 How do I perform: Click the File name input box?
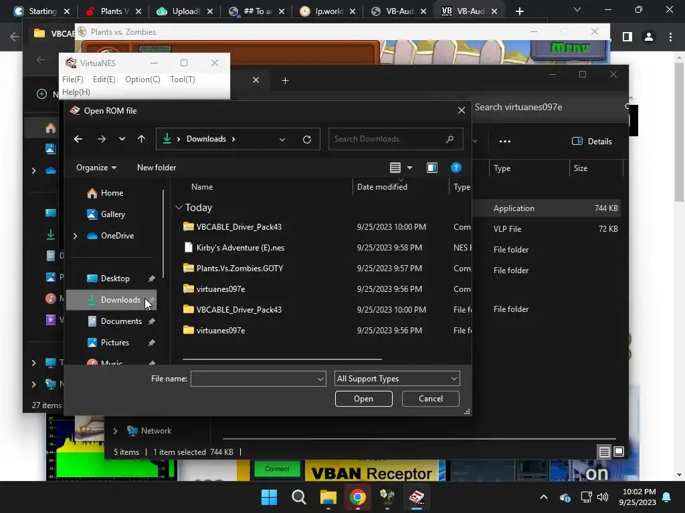[x=254, y=379]
